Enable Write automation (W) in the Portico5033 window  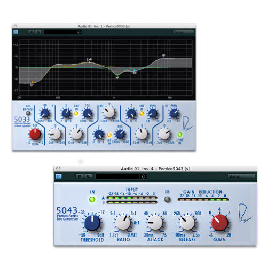point(38,32)
